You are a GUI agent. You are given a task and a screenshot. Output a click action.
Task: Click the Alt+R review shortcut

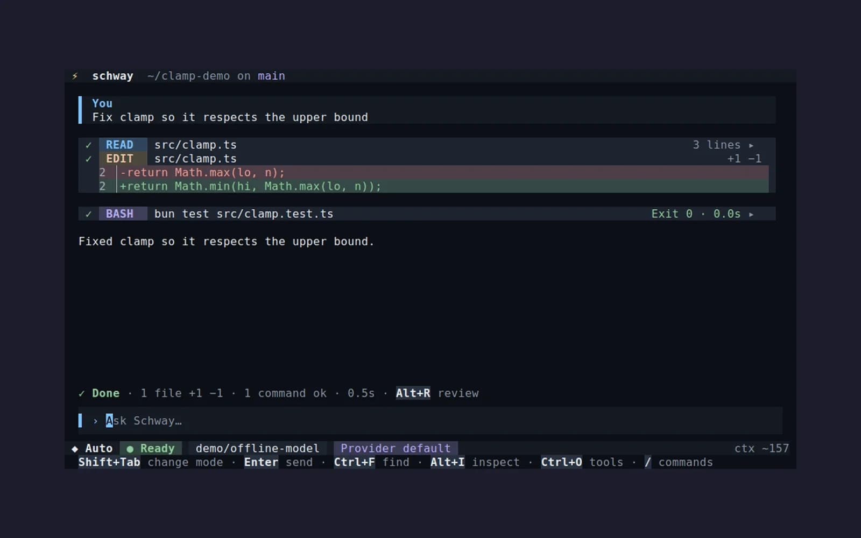pyautogui.click(x=437, y=393)
